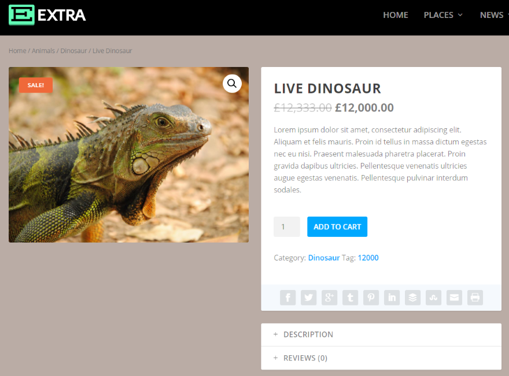Share product via Twitter icon

308,297
